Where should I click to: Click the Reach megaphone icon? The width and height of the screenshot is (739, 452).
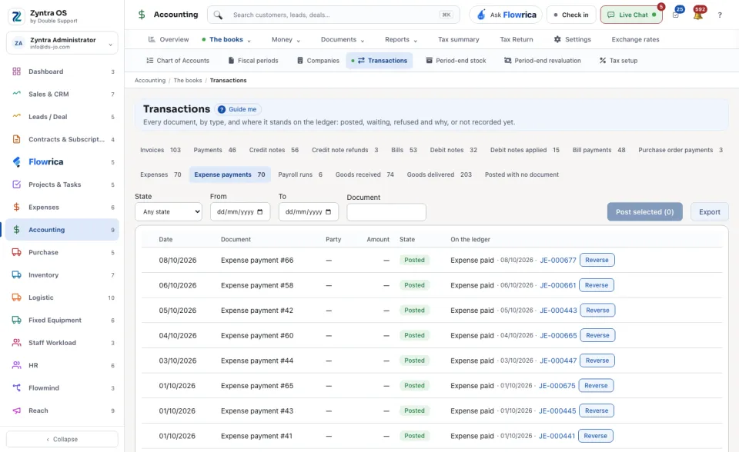pos(16,410)
